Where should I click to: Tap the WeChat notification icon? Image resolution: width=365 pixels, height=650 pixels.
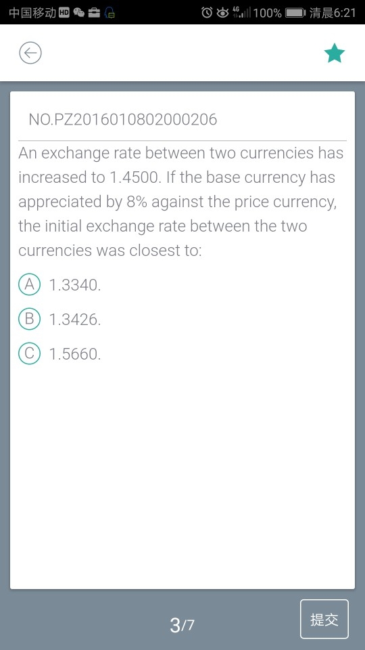point(78,13)
